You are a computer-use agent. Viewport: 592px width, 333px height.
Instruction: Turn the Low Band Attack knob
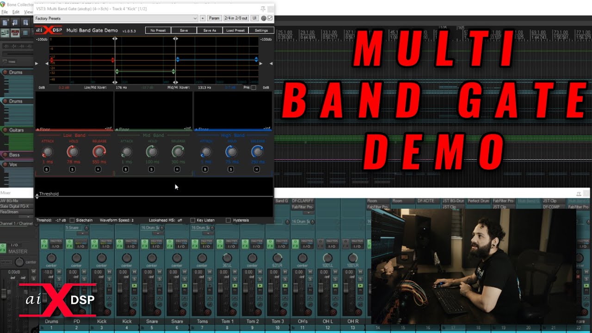pyautogui.click(x=47, y=151)
